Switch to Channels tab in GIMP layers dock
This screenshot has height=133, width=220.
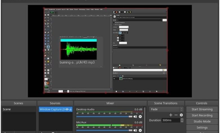point(122,68)
